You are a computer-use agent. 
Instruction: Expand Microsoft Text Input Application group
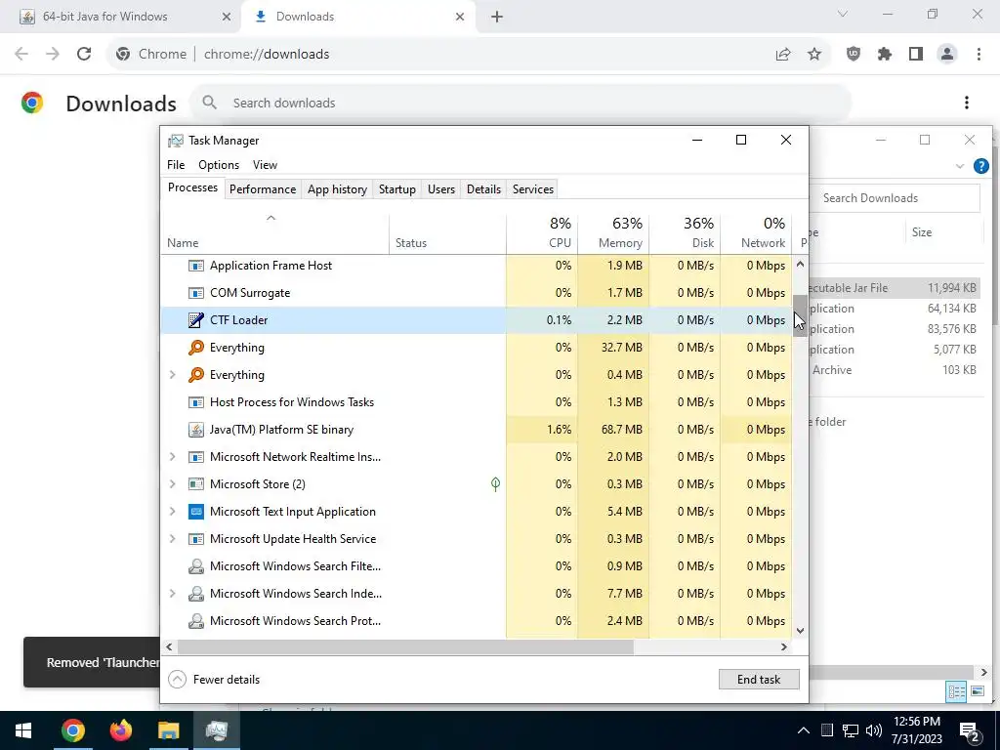172,512
